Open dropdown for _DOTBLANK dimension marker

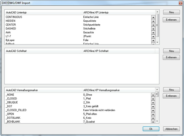153,118
